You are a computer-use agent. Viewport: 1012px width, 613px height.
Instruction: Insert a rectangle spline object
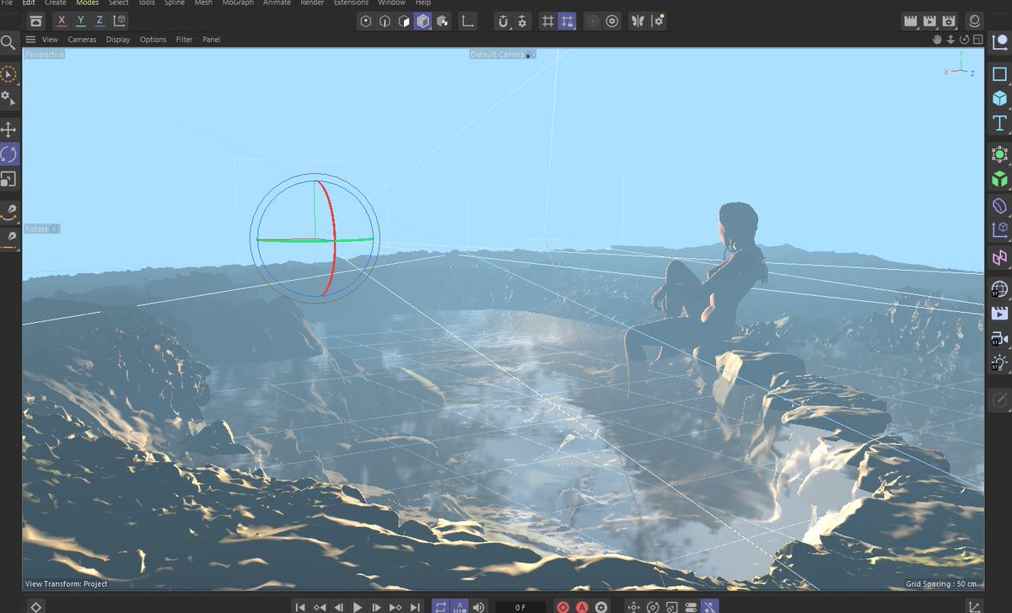coord(999,74)
